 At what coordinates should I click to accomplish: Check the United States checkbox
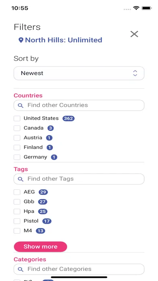(17, 118)
